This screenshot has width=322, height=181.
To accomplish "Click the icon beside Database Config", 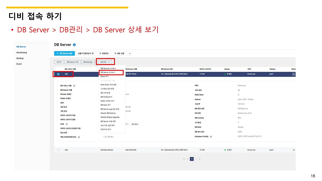I will (x=211, y=137).
